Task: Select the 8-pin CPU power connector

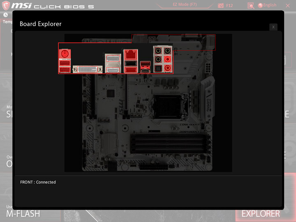Action: point(208,69)
